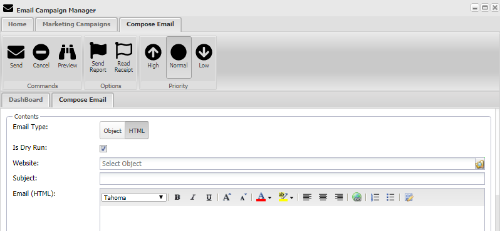Minimize the Email Campaign Manager window

(475, 8)
